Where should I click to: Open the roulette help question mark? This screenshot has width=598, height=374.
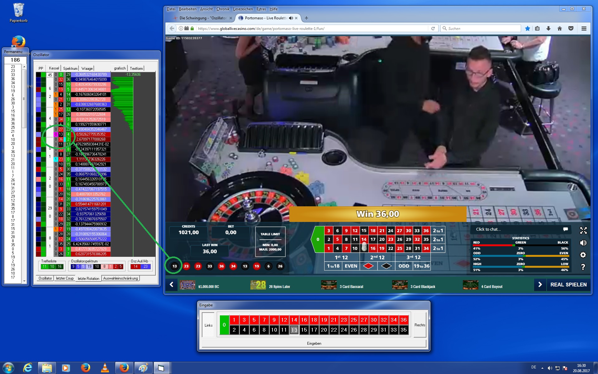pyautogui.click(x=583, y=267)
